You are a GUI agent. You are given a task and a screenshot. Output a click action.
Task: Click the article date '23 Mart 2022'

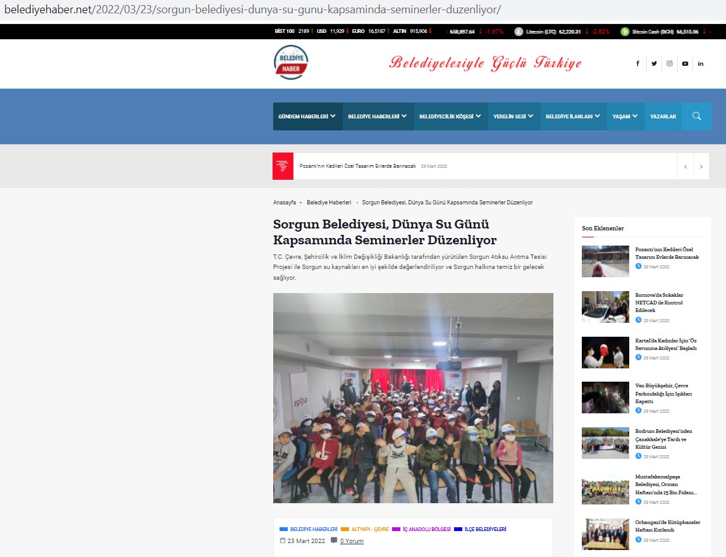306,541
